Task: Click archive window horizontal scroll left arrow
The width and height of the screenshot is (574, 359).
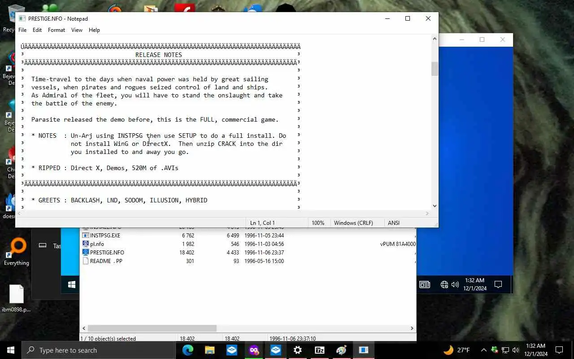Action: coord(84,328)
